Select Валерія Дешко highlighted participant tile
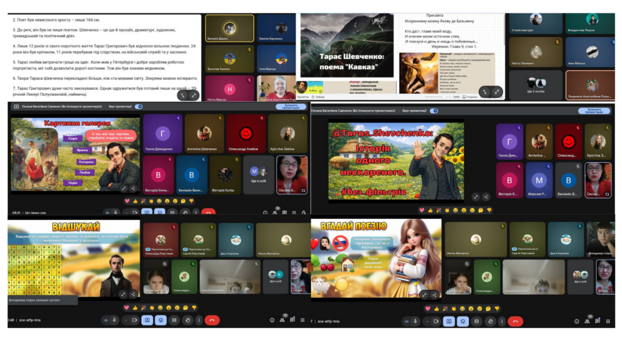Image resolution: width=622 pixels, height=350 pixels. (230, 28)
